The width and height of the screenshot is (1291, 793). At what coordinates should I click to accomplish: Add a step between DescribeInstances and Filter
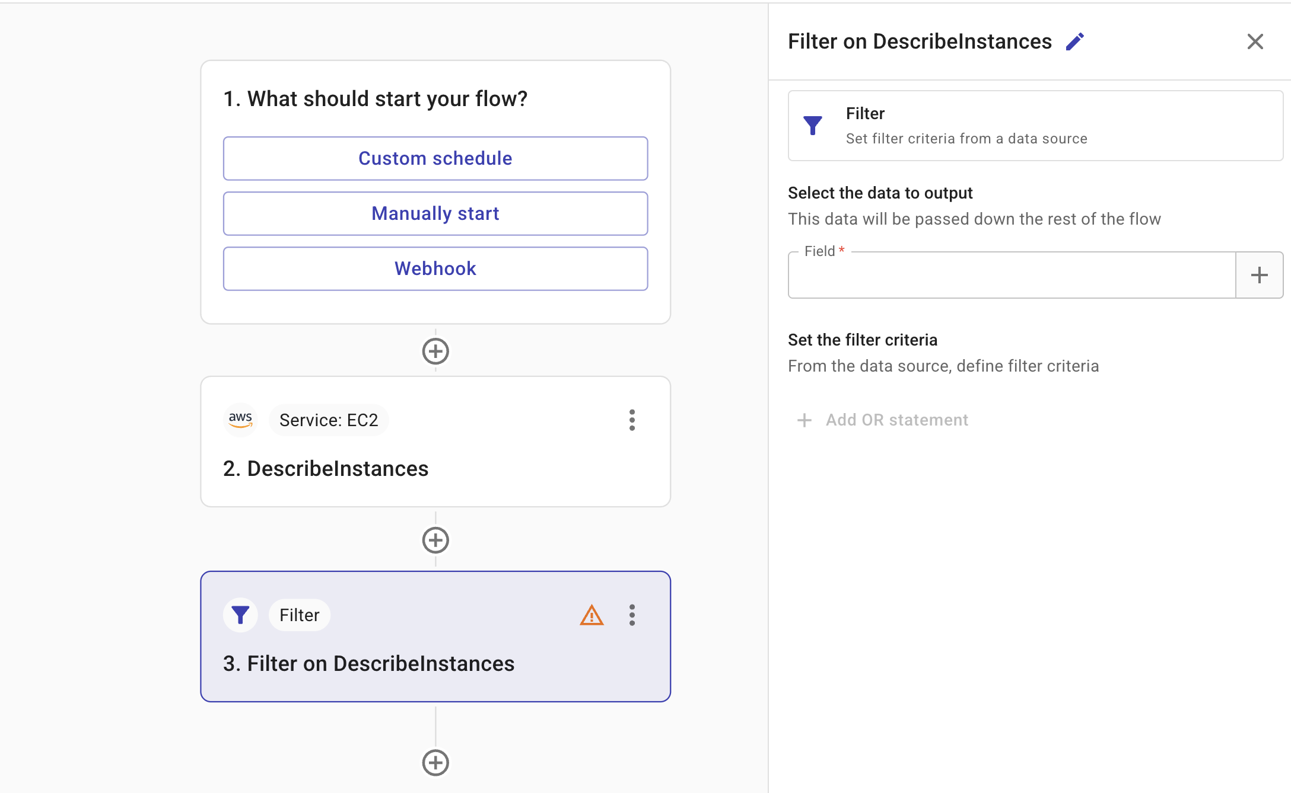435,540
